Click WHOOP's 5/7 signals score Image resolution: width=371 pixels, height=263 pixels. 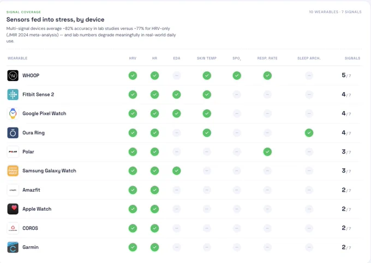(x=346, y=75)
